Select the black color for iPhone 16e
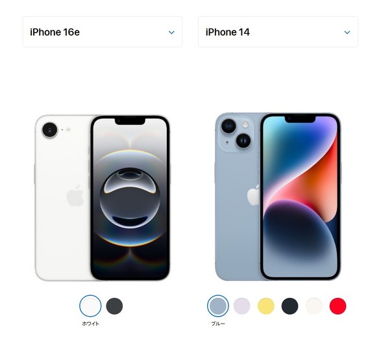The width and height of the screenshot is (383, 355). 114,306
